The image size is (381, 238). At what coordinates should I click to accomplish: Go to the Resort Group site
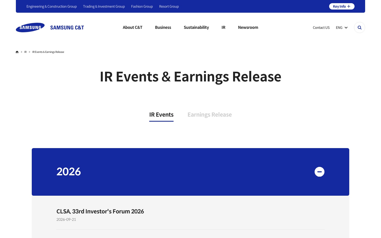[169, 6]
